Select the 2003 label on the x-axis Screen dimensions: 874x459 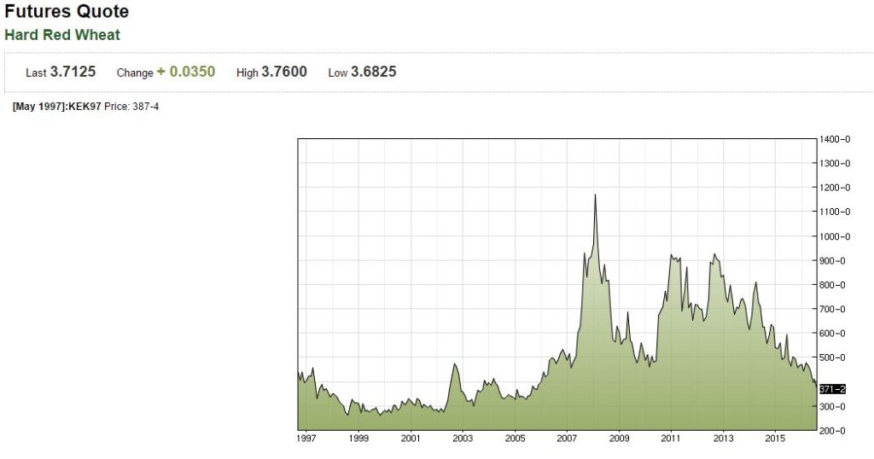pyautogui.click(x=463, y=439)
